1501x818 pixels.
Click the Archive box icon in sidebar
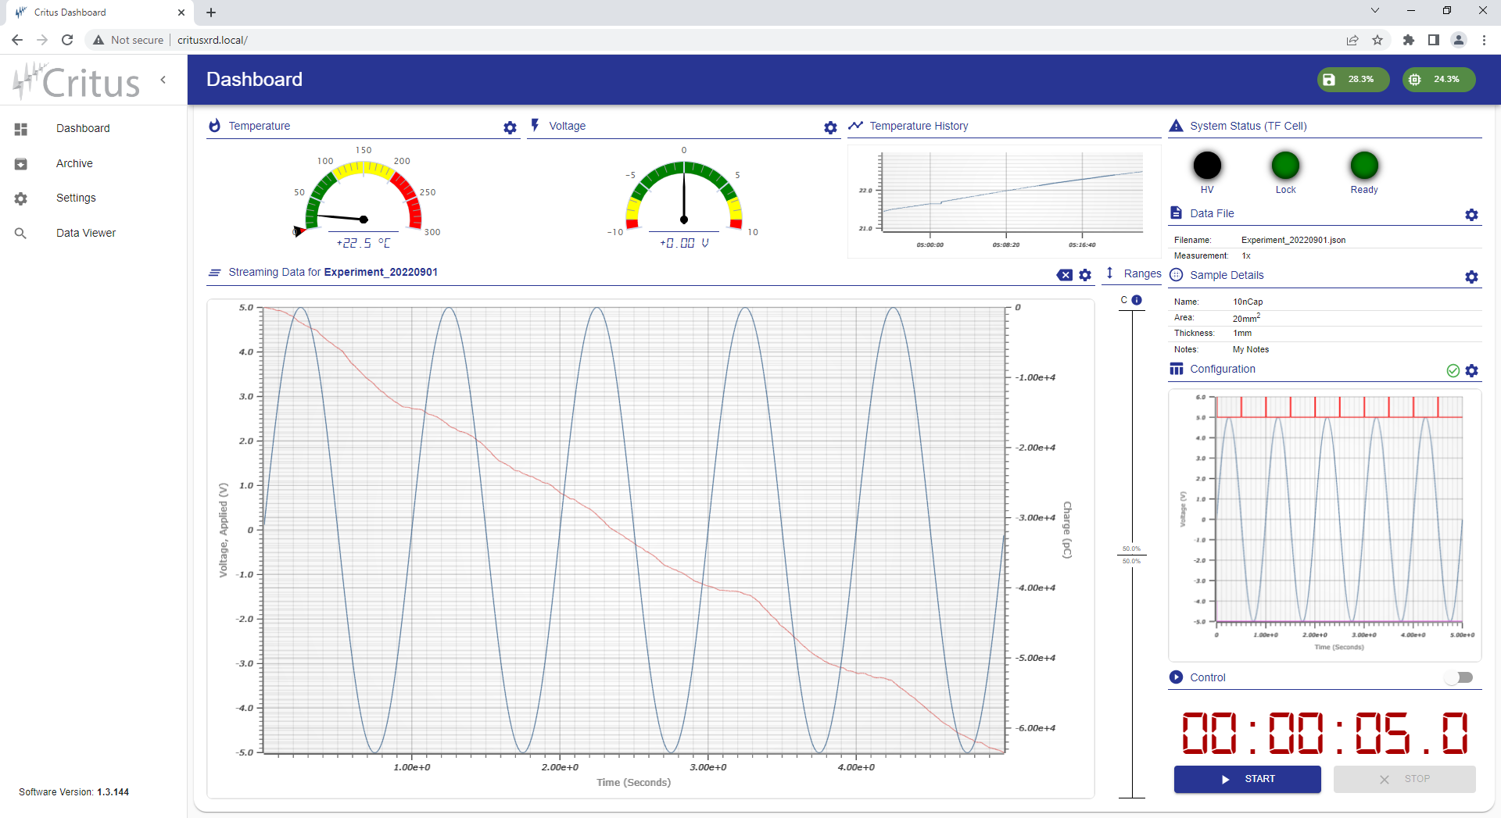click(x=21, y=164)
